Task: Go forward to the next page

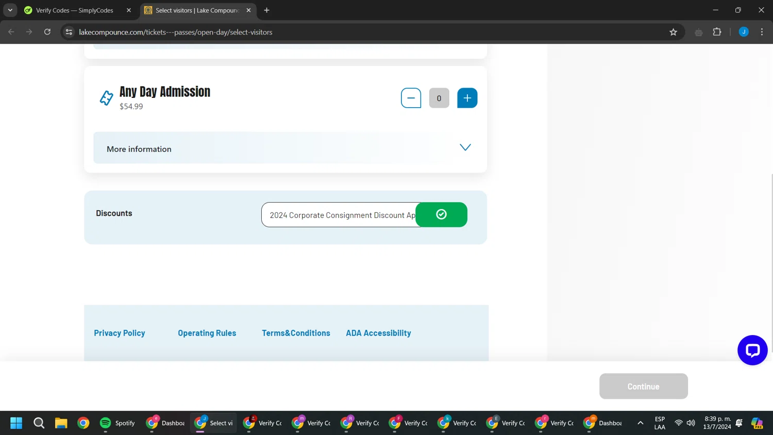Action: pyautogui.click(x=29, y=32)
